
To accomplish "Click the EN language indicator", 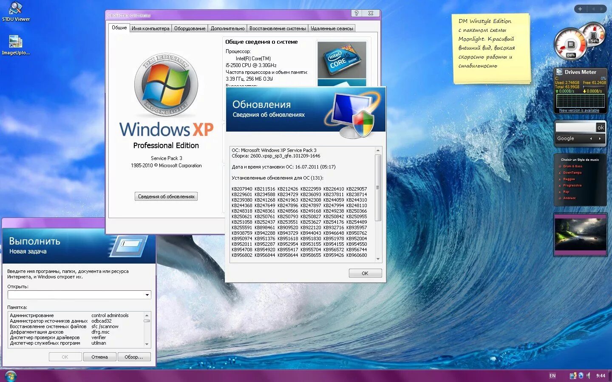I will [552, 376].
